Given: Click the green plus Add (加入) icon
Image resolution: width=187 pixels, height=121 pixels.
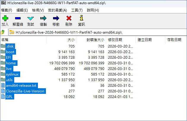Looking at the screenshot, I should pos(5,19).
